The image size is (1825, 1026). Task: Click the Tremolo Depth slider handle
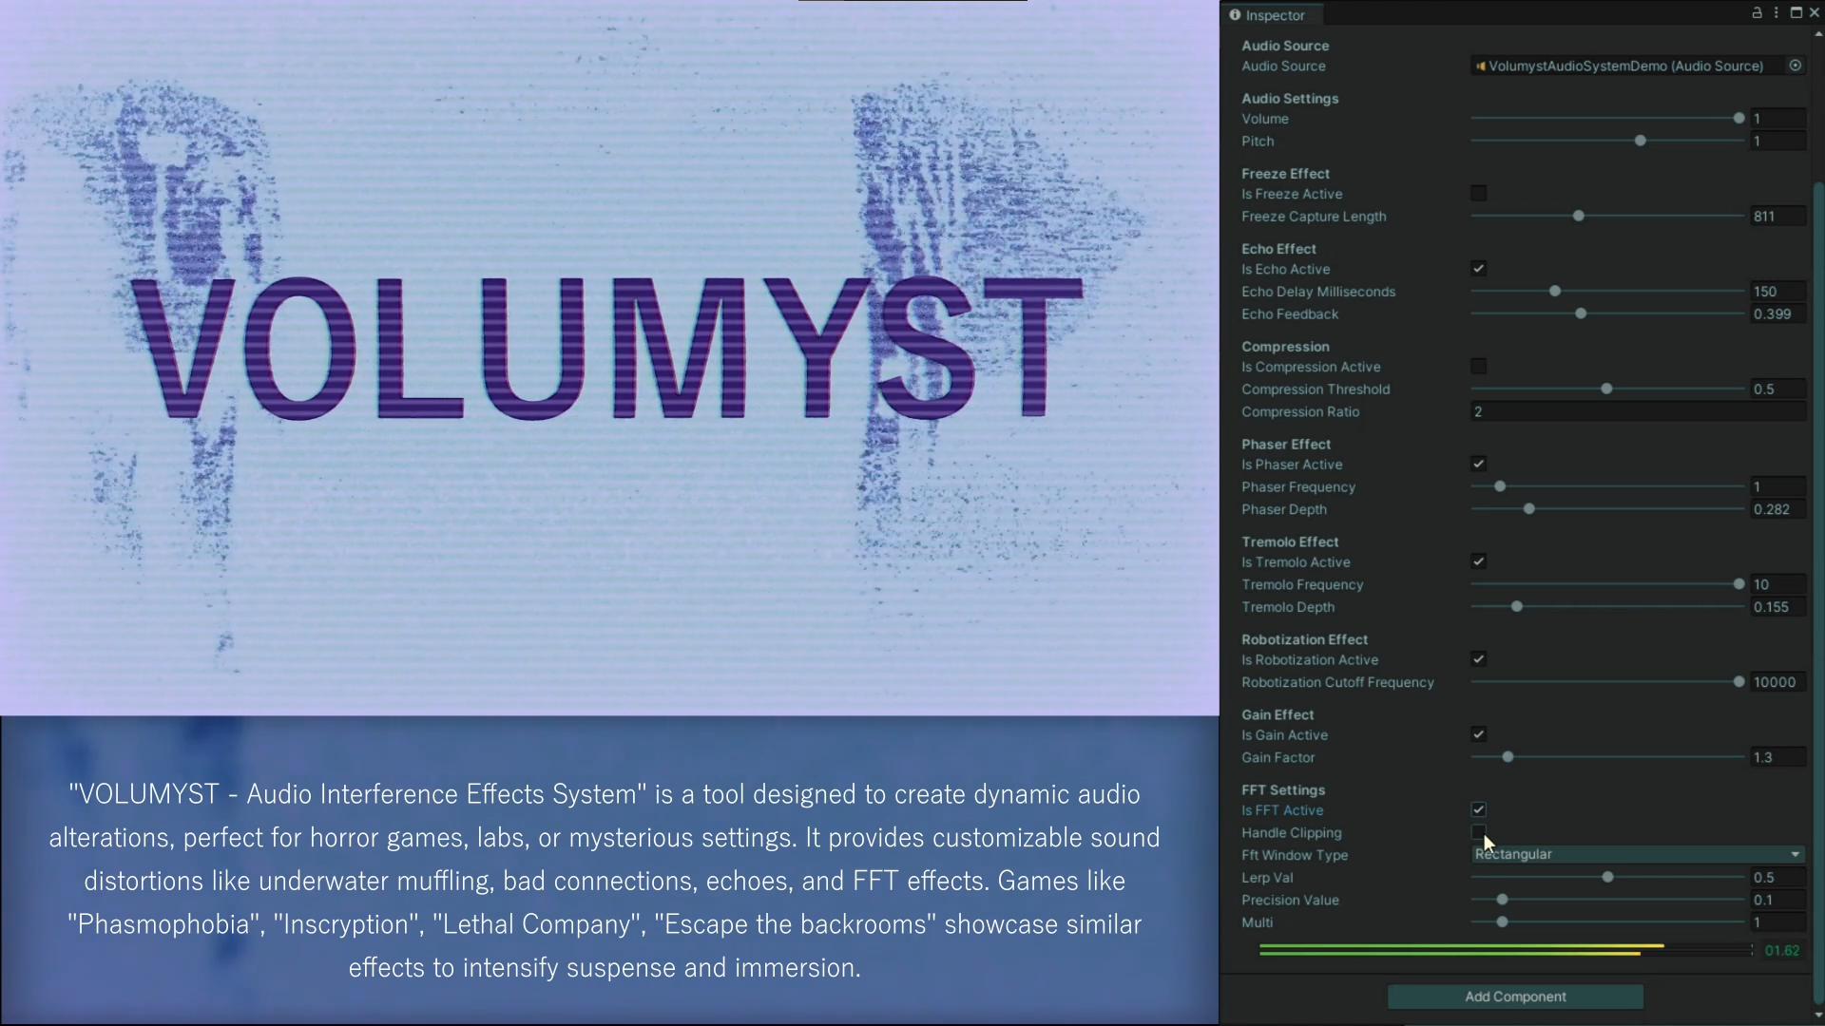click(x=1517, y=607)
